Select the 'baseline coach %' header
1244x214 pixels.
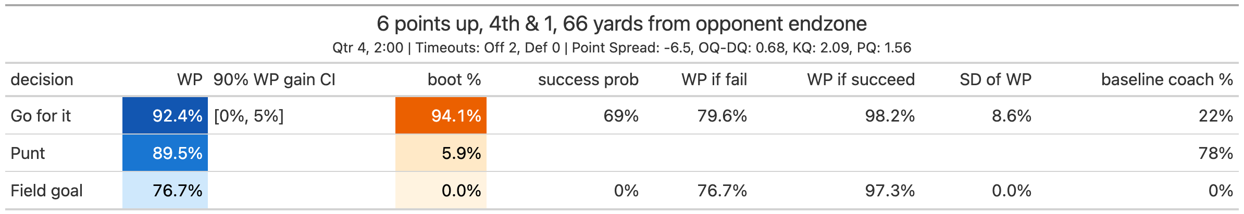pyautogui.click(x=1167, y=79)
